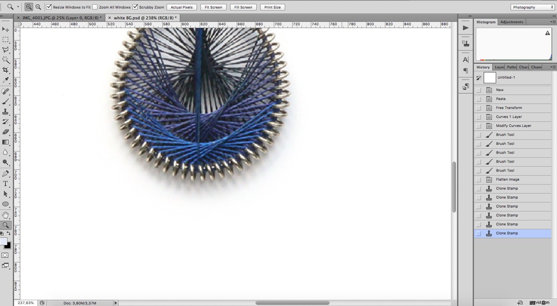Image resolution: width=557 pixels, height=306 pixels.
Task: Click the Print Size button
Action: (x=272, y=7)
